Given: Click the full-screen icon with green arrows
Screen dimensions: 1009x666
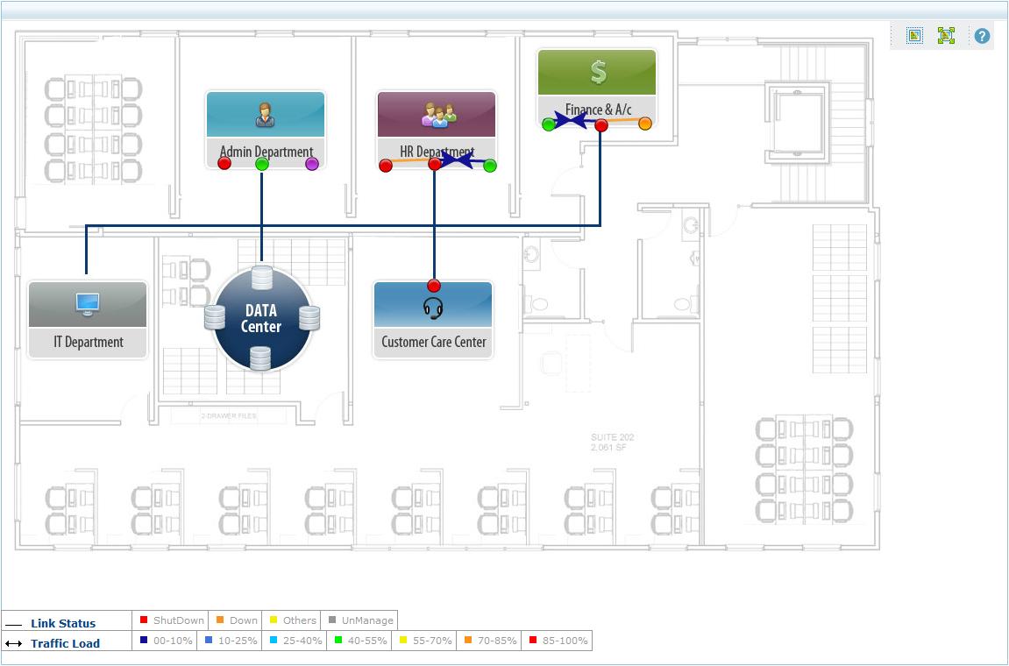Looking at the screenshot, I should pos(946,35).
